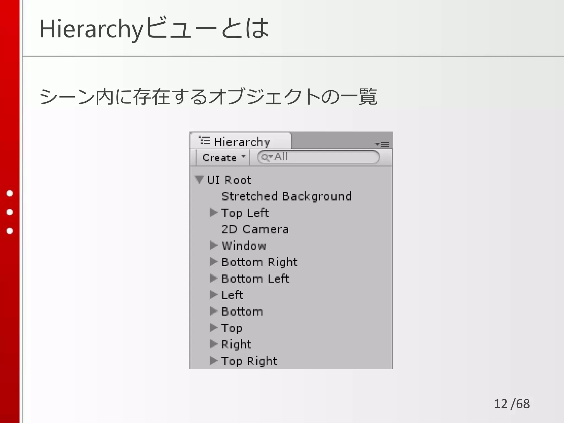Select the Right object label
564x423 pixels.
tap(236, 345)
